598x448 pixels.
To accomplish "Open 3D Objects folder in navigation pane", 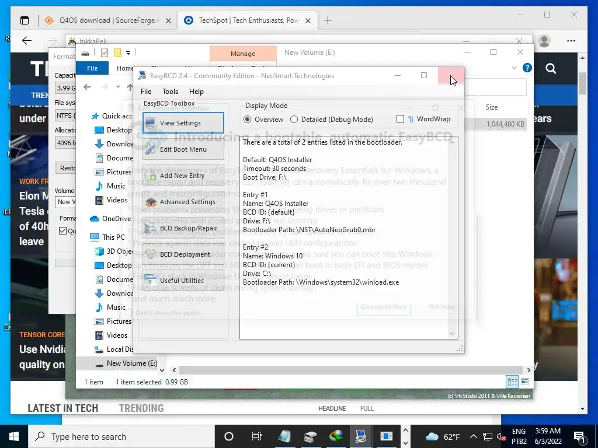I will (x=114, y=251).
